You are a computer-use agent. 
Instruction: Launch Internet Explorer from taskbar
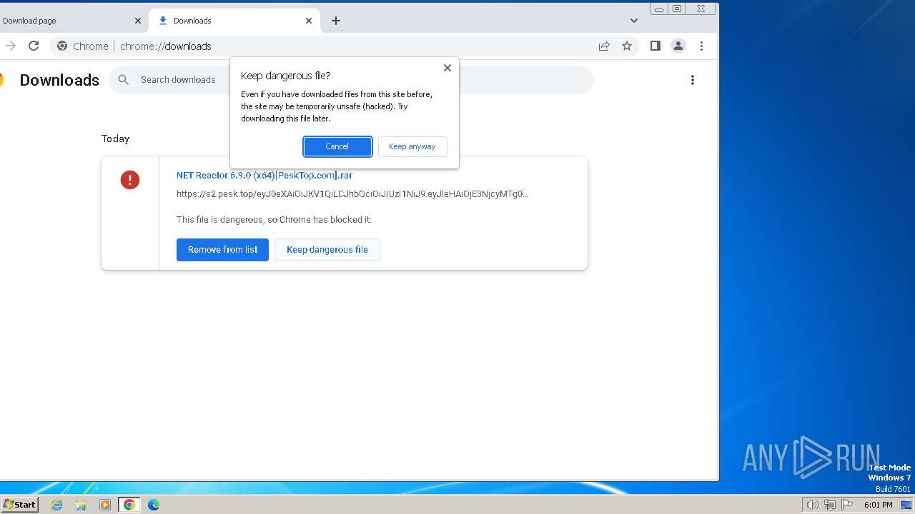[57, 505]
